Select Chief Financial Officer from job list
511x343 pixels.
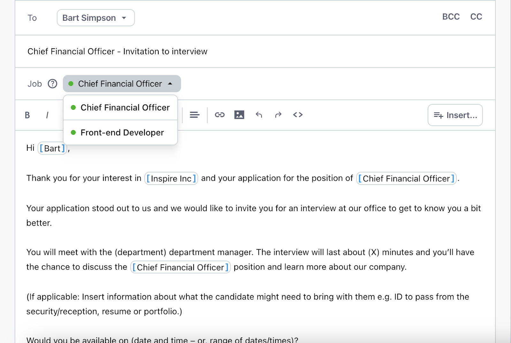125,108
